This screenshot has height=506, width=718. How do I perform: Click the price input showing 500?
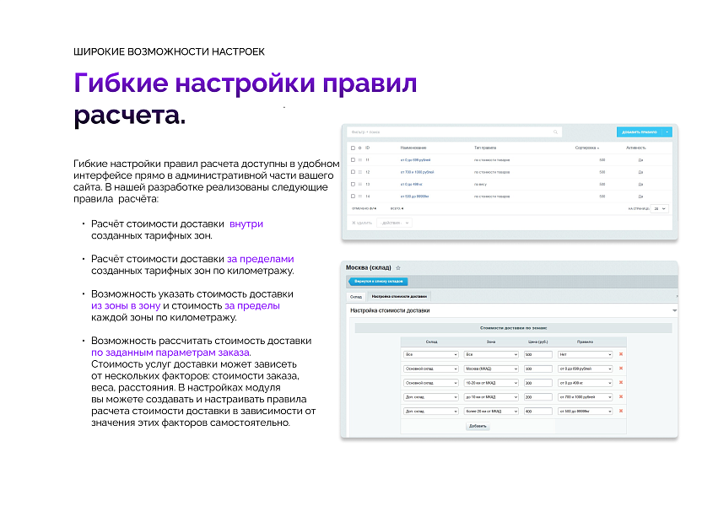[537, 355]
